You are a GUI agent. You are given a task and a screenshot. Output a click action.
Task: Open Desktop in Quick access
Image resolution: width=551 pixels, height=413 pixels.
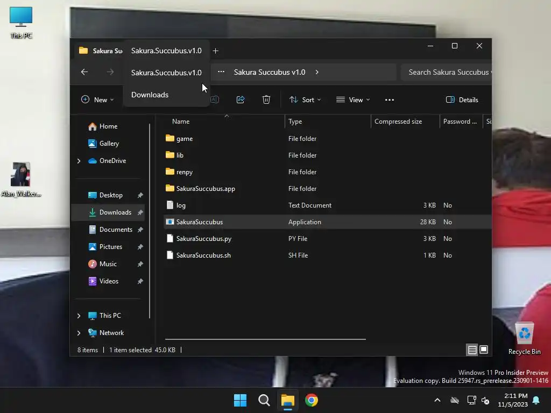[x=111, y=195]
